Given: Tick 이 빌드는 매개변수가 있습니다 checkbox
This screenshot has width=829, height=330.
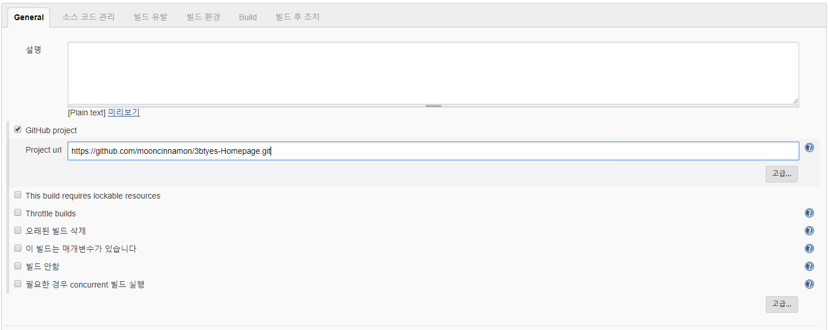Looking at the screenshot, I should tap(18, 249).
